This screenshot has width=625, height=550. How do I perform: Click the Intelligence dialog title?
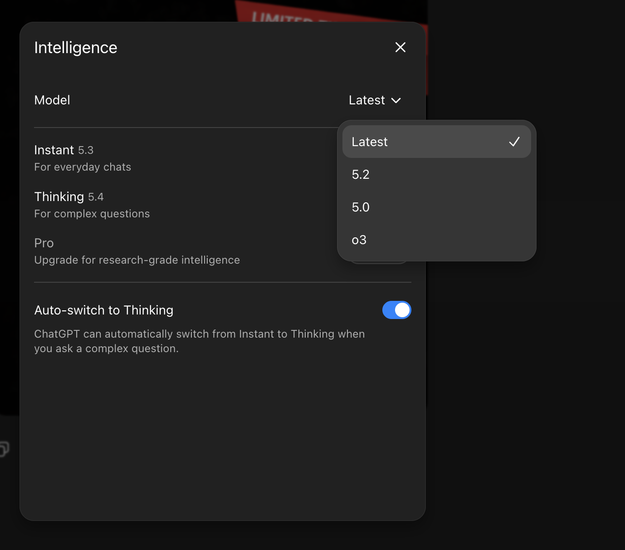[x=76, y=48]
